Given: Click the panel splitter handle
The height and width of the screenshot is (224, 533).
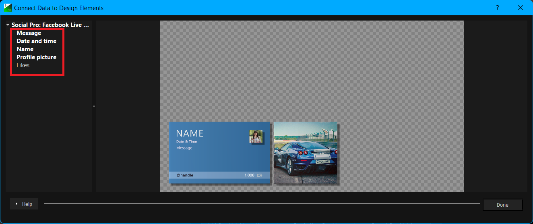Looking at the screenshot, I should [x=94, y=106].
